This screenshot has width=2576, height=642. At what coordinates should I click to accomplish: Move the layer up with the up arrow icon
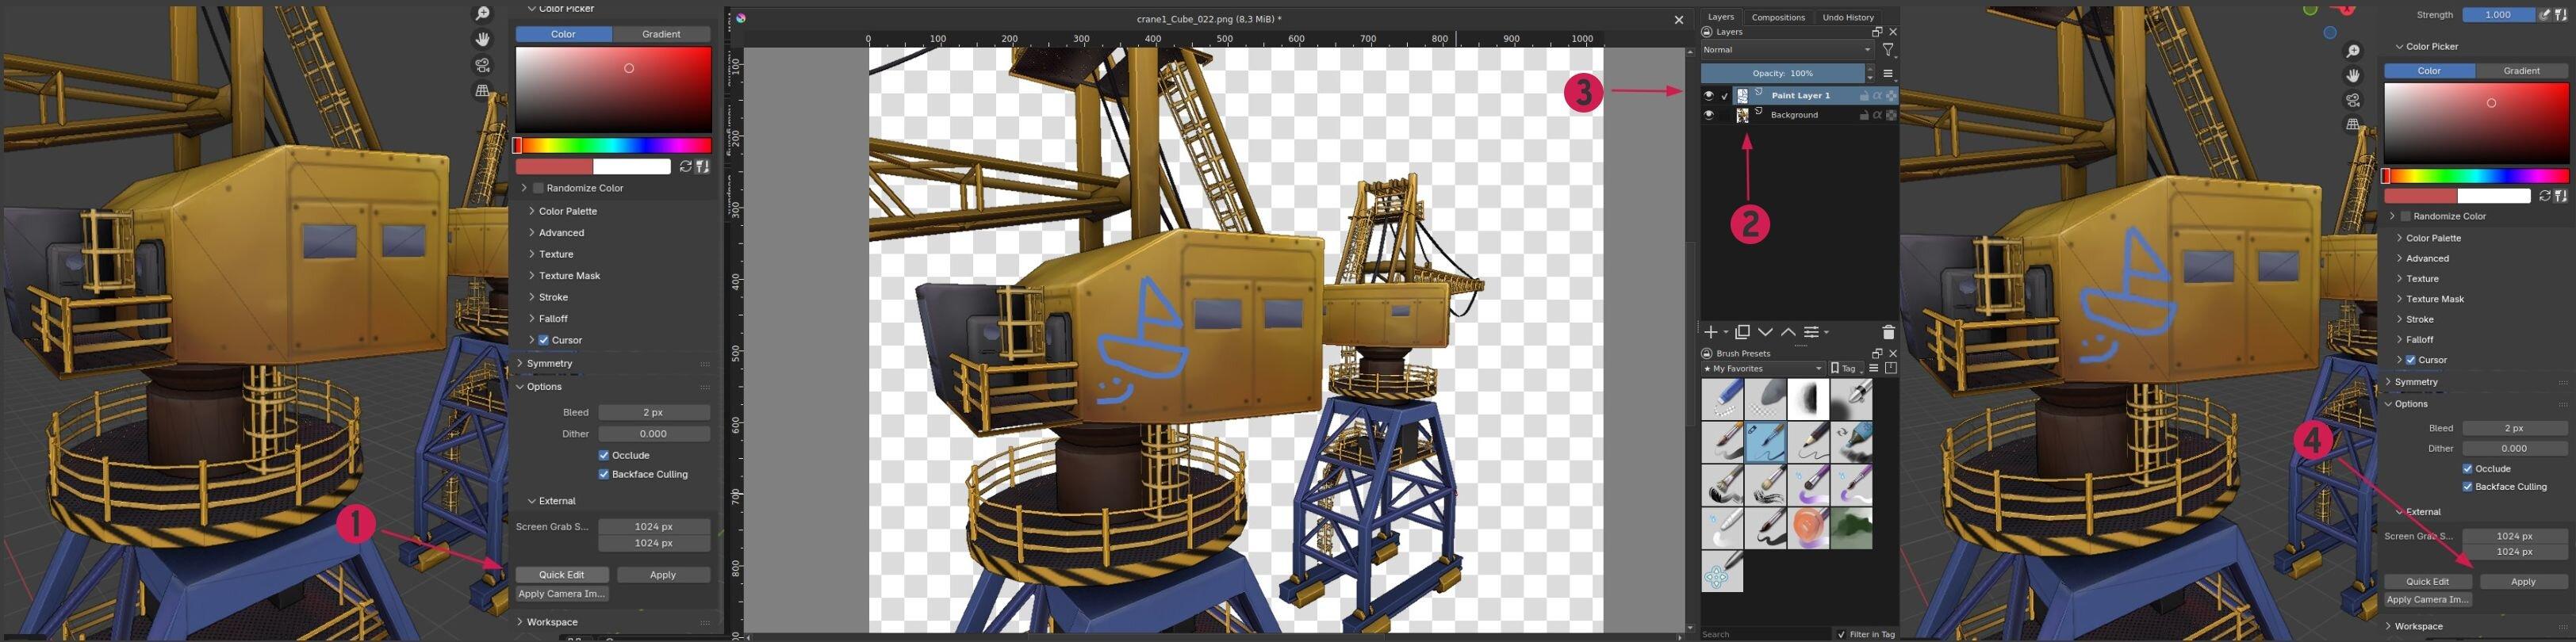(1788, 332)
